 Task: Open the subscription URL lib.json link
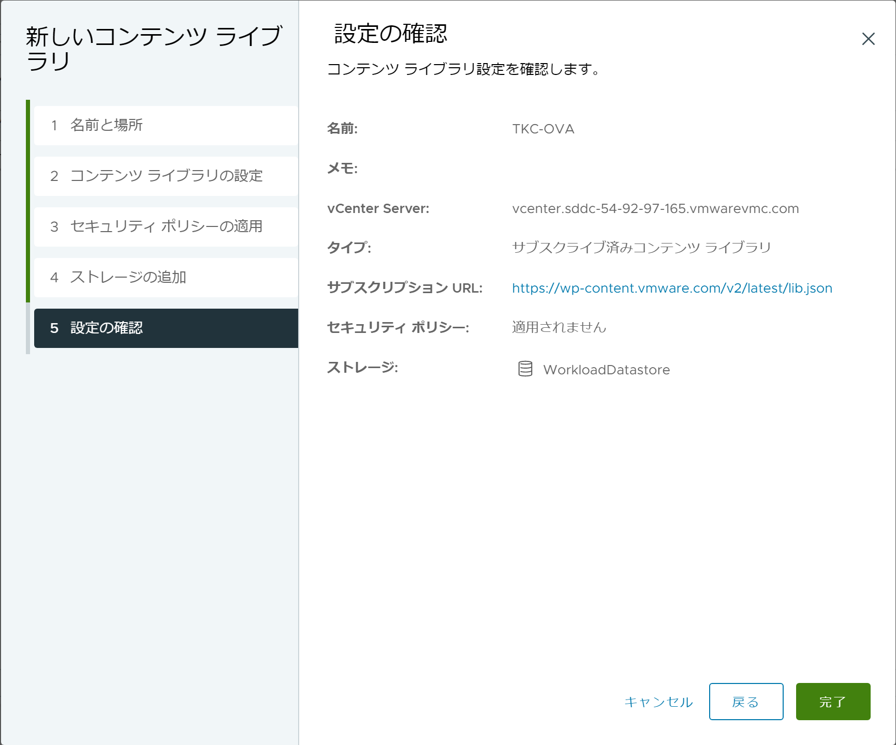click(x=672, y=288)
